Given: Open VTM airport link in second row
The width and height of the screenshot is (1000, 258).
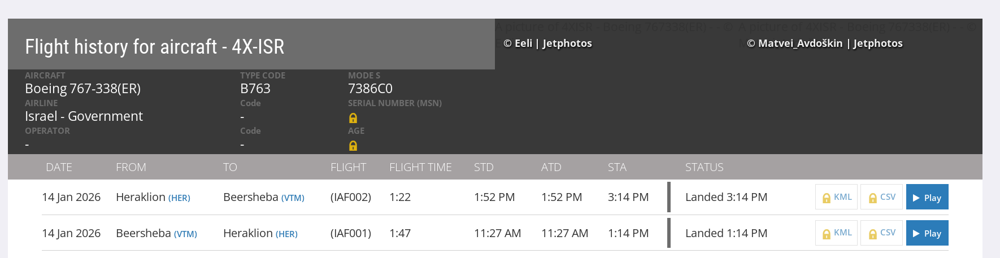Looking at the screenshot, I should point(185,234).
